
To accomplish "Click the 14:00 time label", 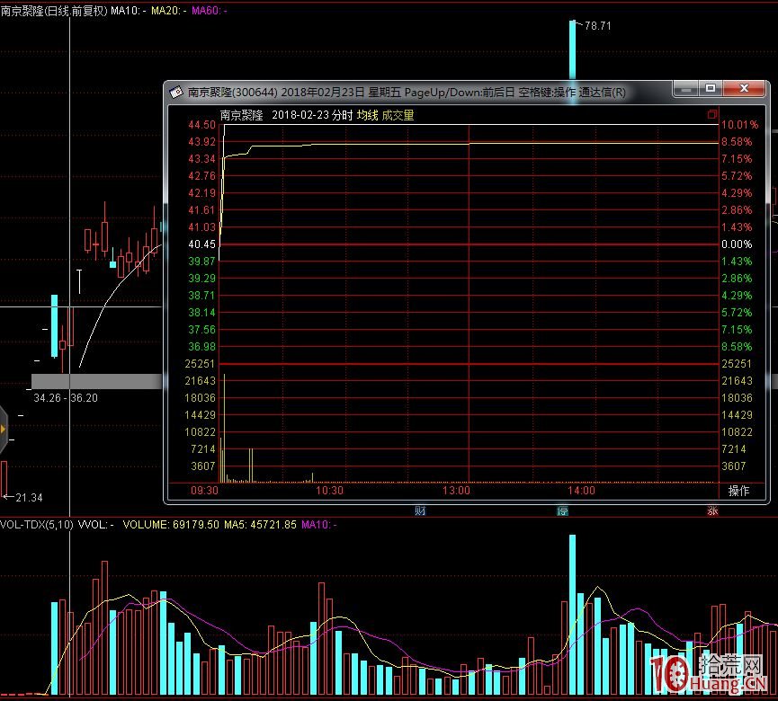I will [581, 491].
